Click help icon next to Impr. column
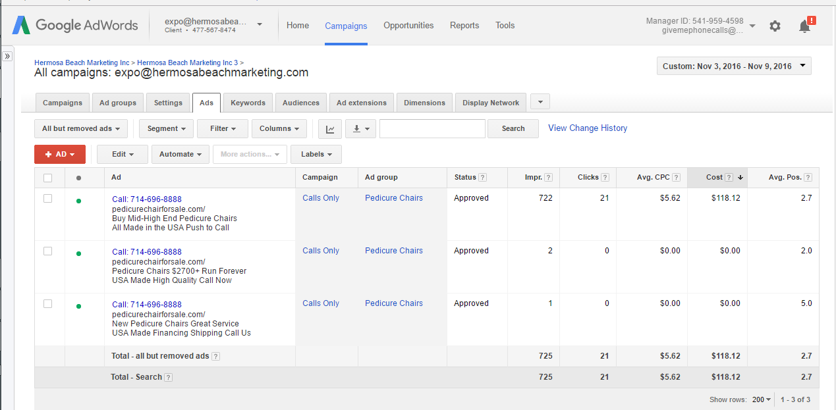The width and height of the screenshot is (836, 410). (548, 178)
